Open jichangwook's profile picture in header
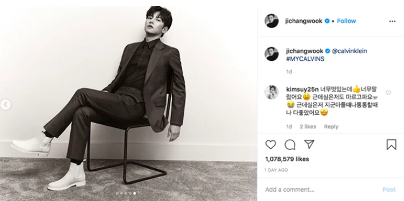 272,21
